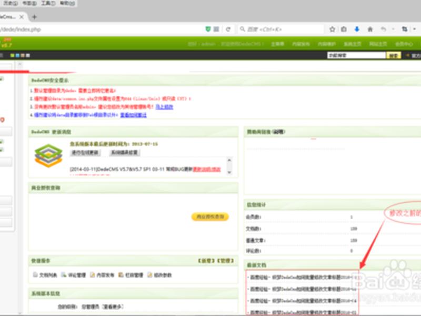
Task: Select the blue color theme square
Action: 17,55
